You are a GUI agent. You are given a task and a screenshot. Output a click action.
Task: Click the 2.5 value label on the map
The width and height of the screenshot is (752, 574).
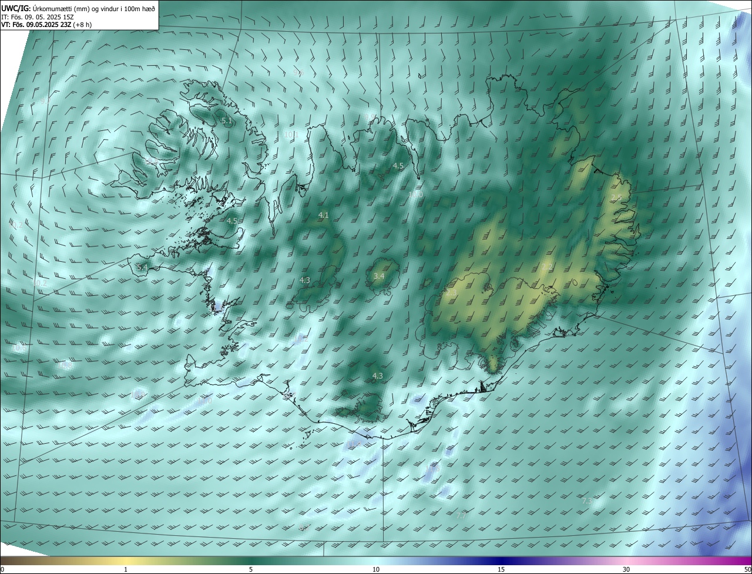(616, 198)
